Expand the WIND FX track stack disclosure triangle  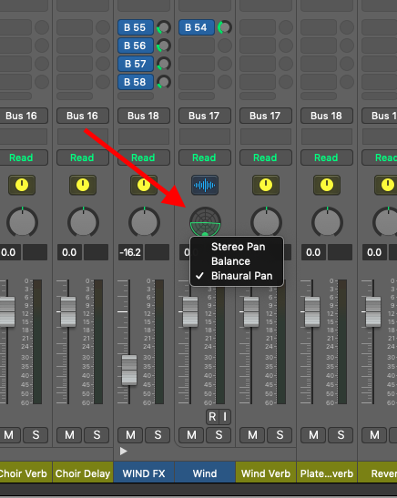(124, 451)
